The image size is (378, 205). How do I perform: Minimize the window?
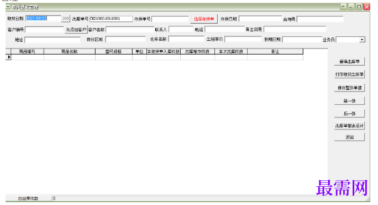click(351, 7)
